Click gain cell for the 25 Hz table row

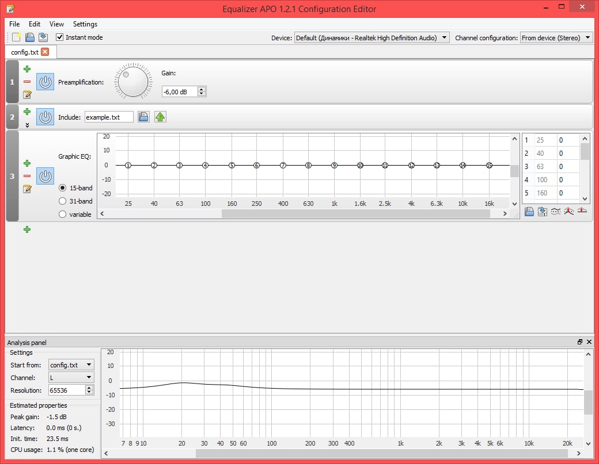568,140
